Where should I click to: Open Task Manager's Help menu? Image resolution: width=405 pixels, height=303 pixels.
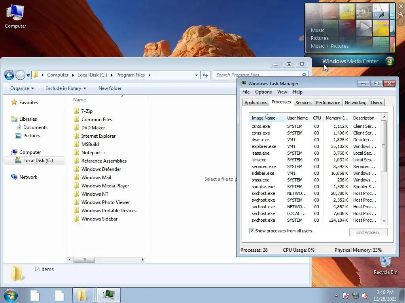(x=297, y=92)
